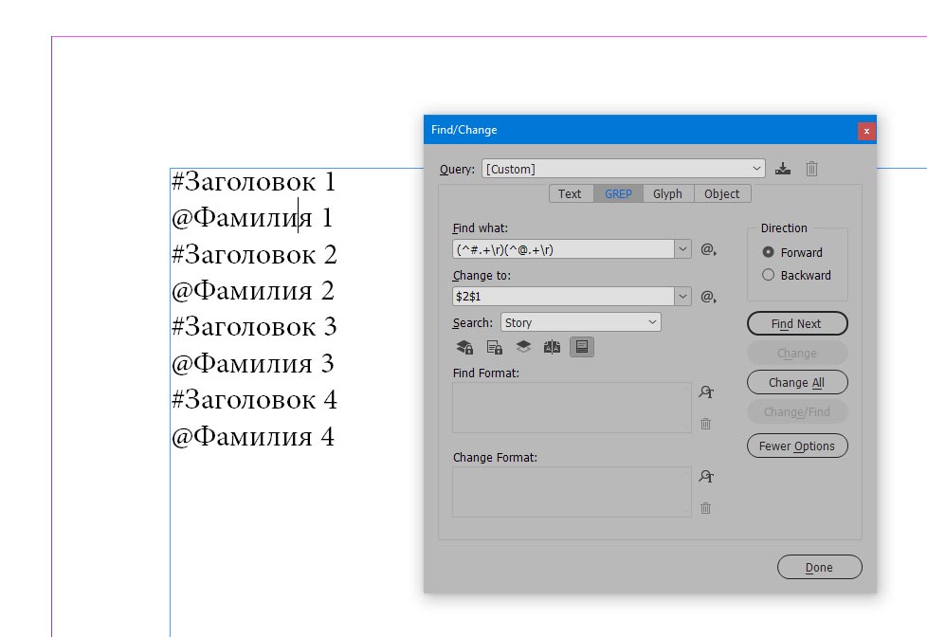Delete the query with the trash icon beside Query

(811, 169)
